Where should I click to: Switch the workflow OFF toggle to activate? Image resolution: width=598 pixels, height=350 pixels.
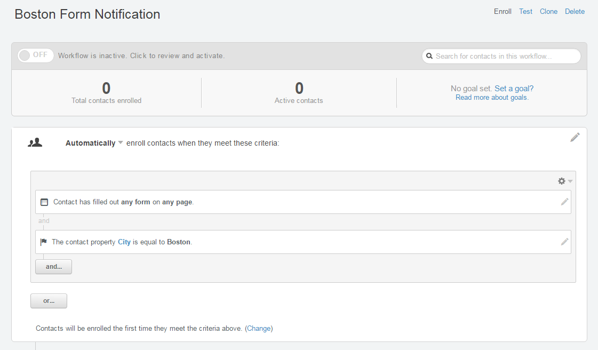(x=35, y=55)
